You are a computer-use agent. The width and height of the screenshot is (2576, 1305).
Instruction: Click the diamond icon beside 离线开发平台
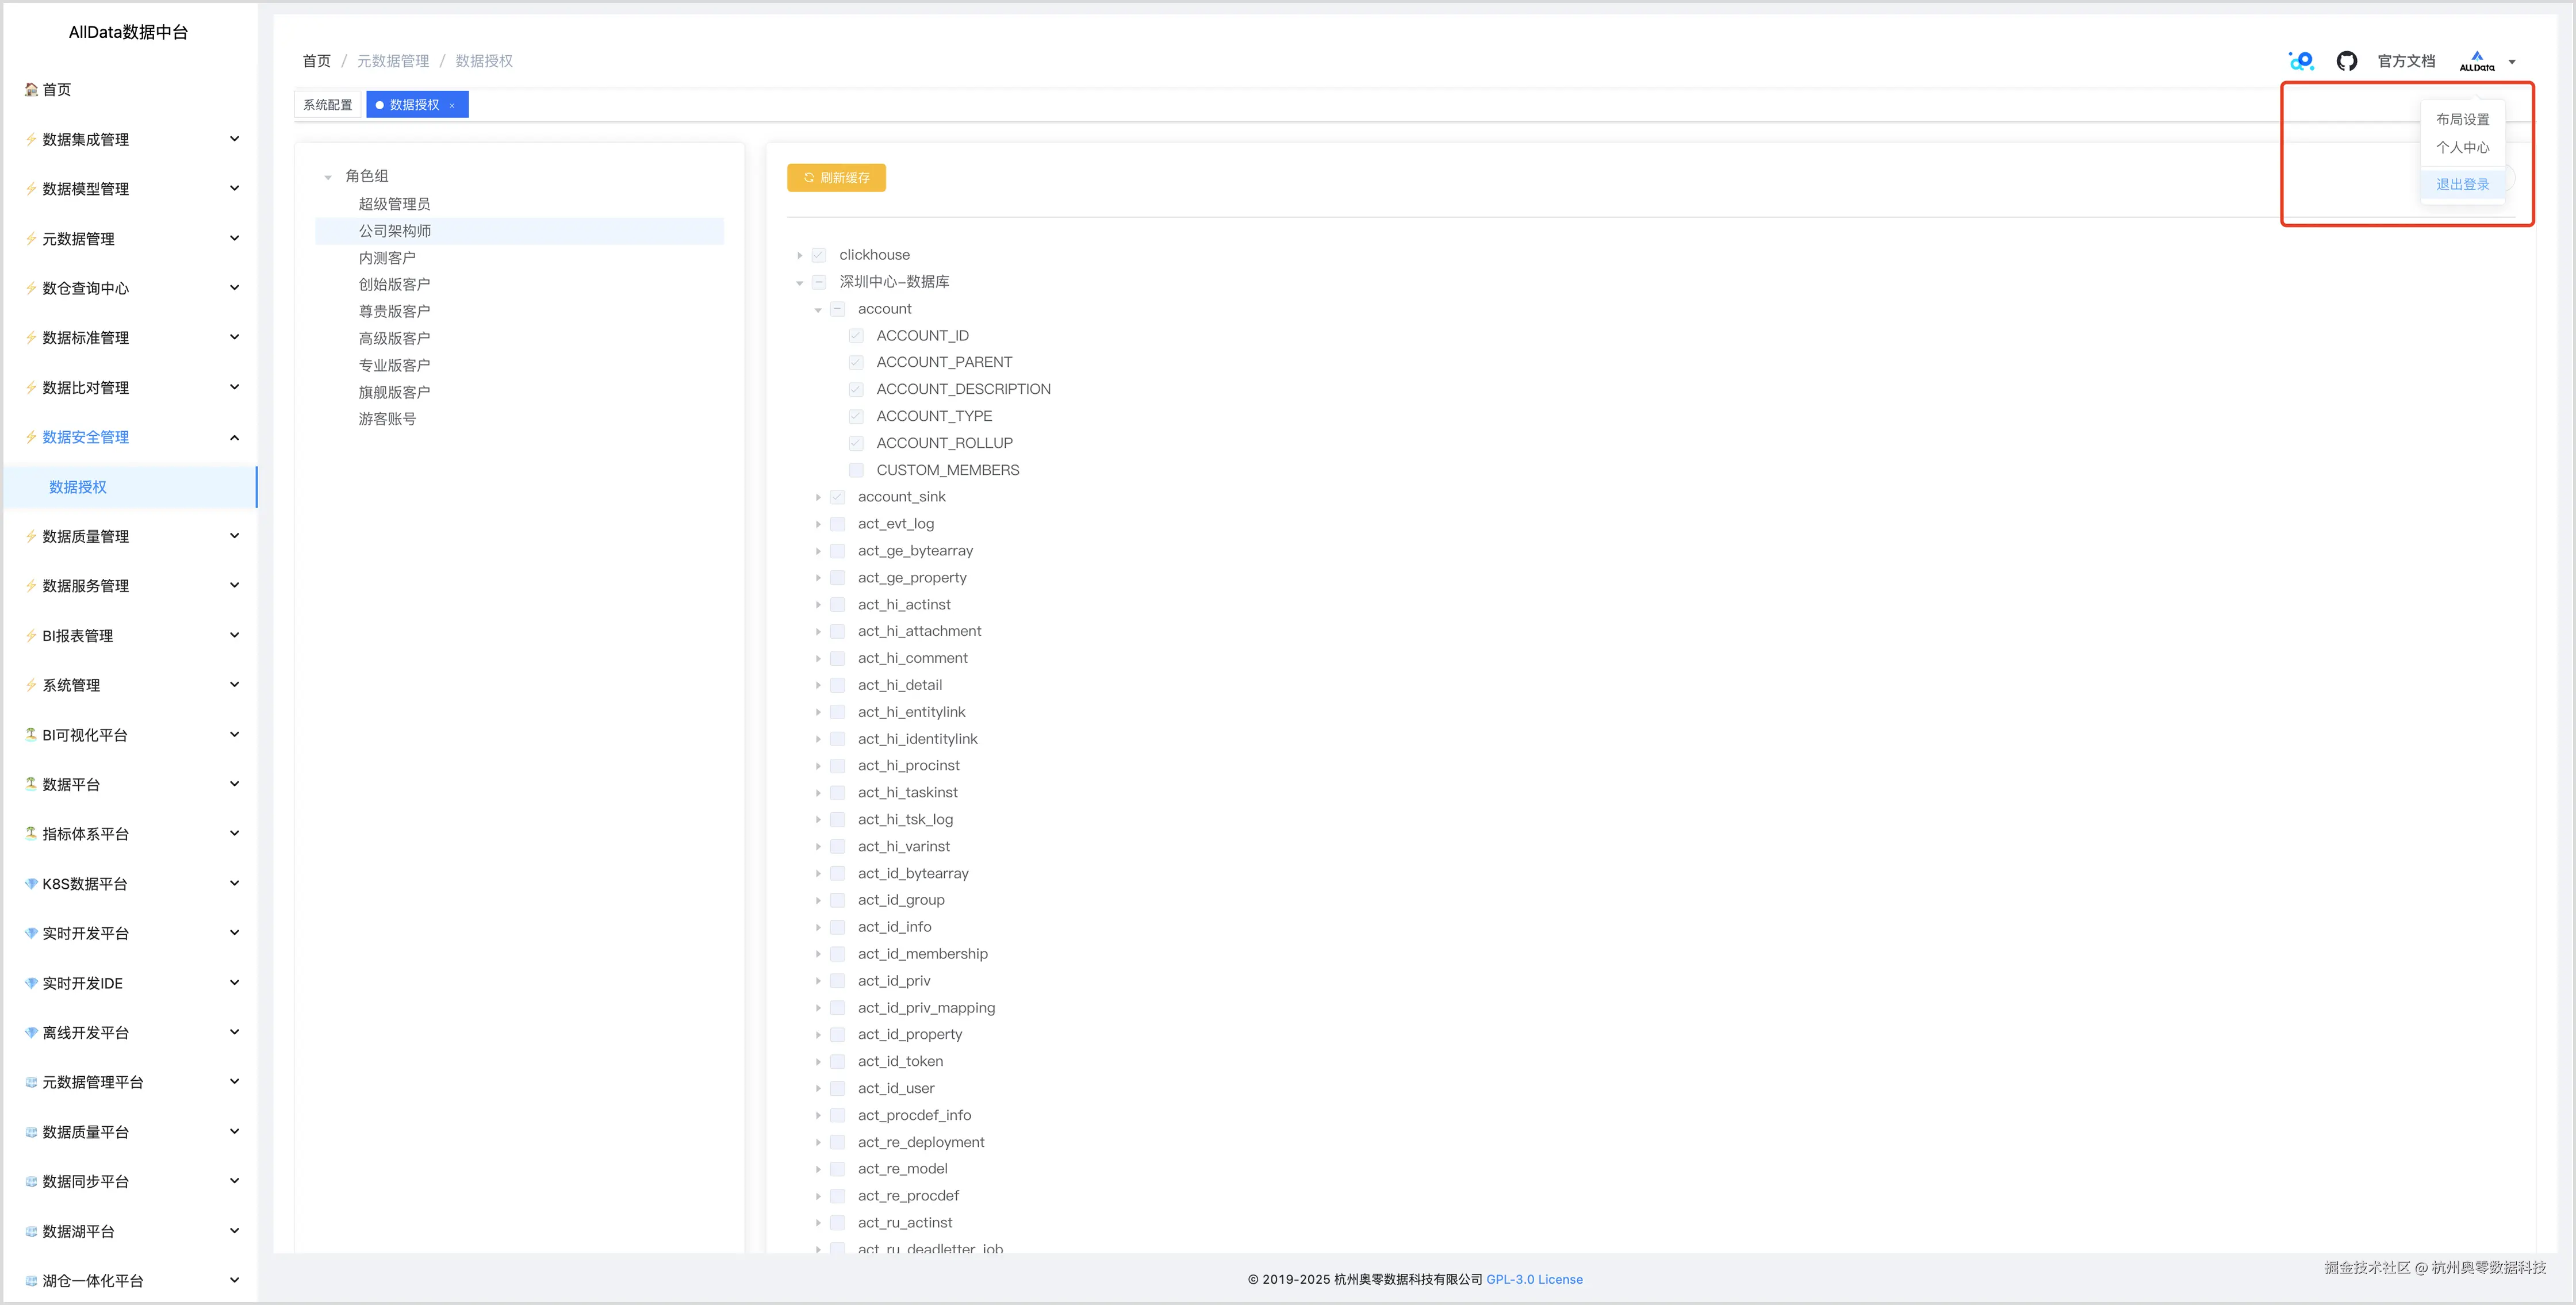tap(31, 1033)
